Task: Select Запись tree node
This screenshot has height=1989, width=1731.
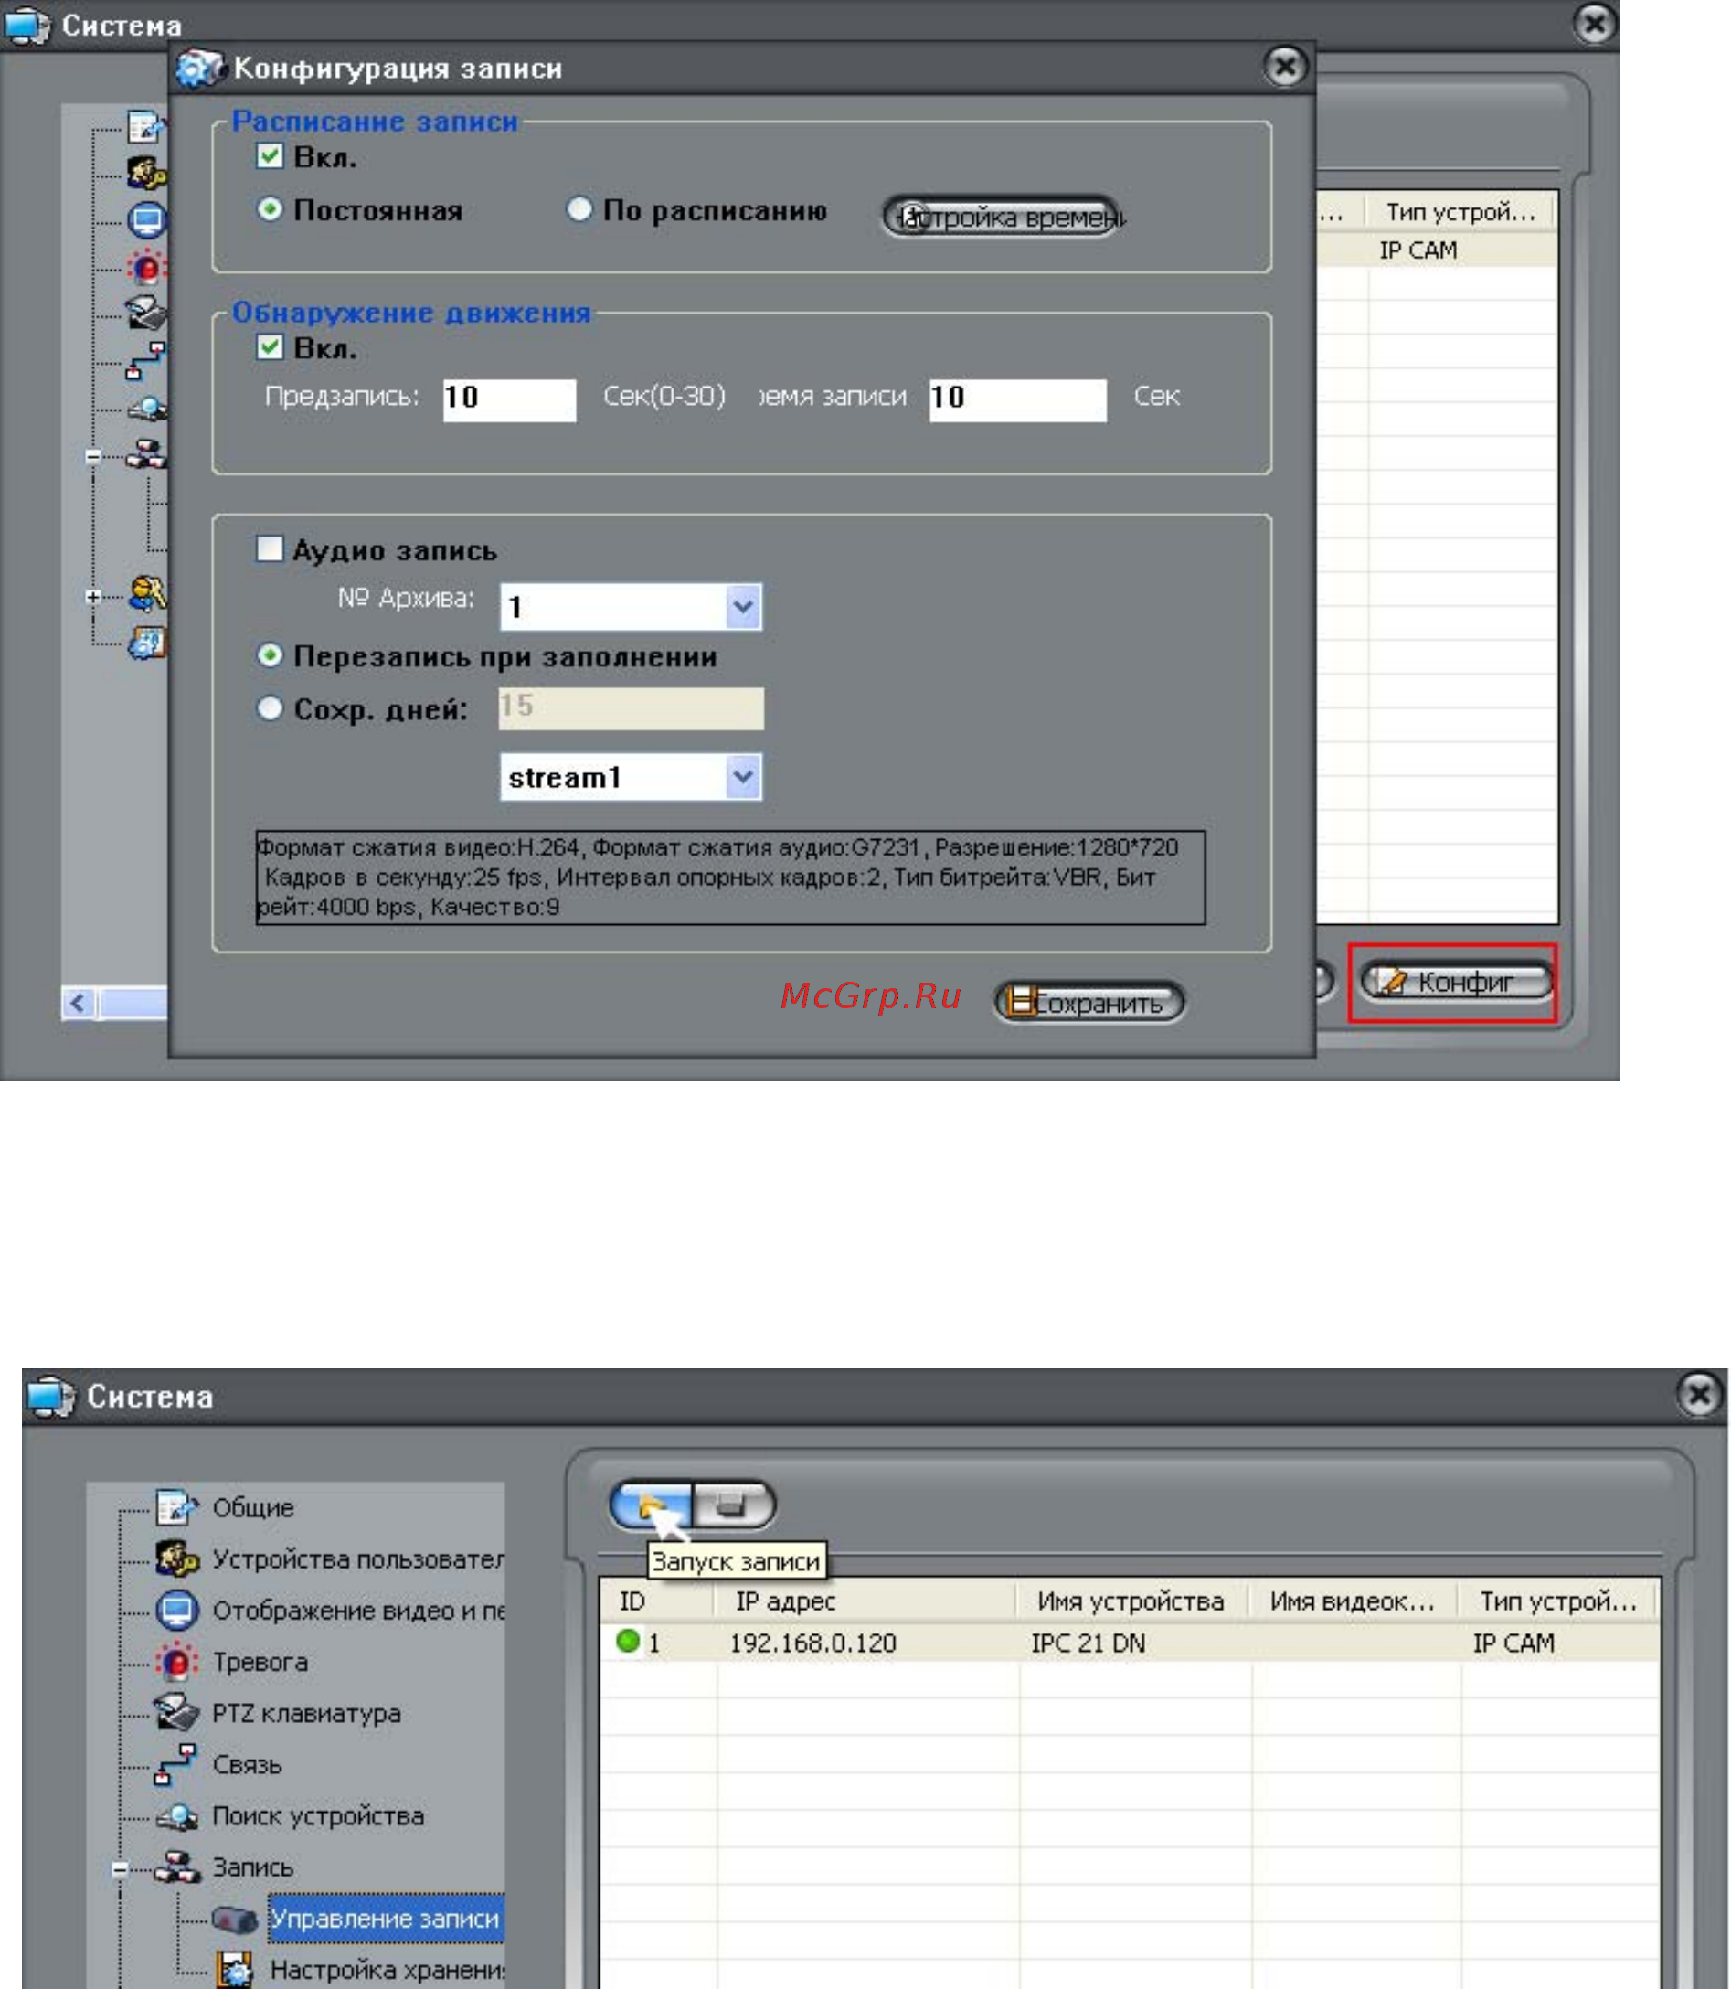Action: (x=252, y=1867)
